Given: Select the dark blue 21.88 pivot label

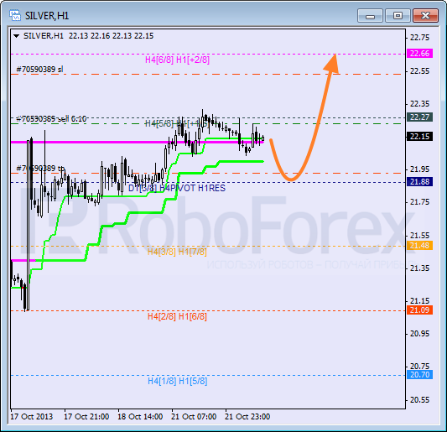Looking at the screenshot, I should (x=419, y=182).
